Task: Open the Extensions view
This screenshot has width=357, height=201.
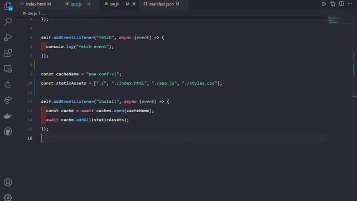Action: 8,53
